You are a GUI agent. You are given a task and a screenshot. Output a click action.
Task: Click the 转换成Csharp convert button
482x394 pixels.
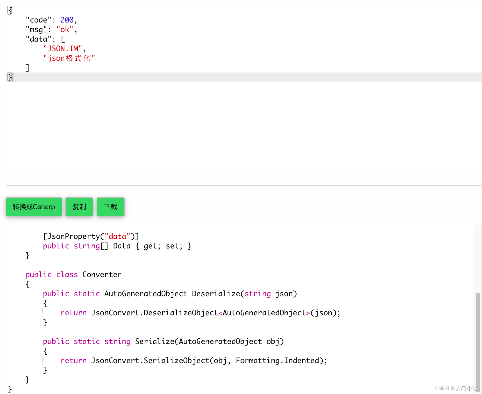(x=34, y=207)
